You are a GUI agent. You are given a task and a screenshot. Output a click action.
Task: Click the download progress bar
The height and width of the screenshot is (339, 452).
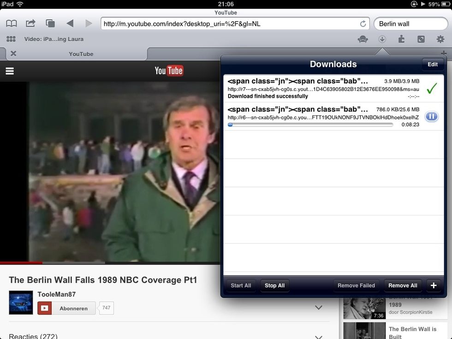point(310,124)
